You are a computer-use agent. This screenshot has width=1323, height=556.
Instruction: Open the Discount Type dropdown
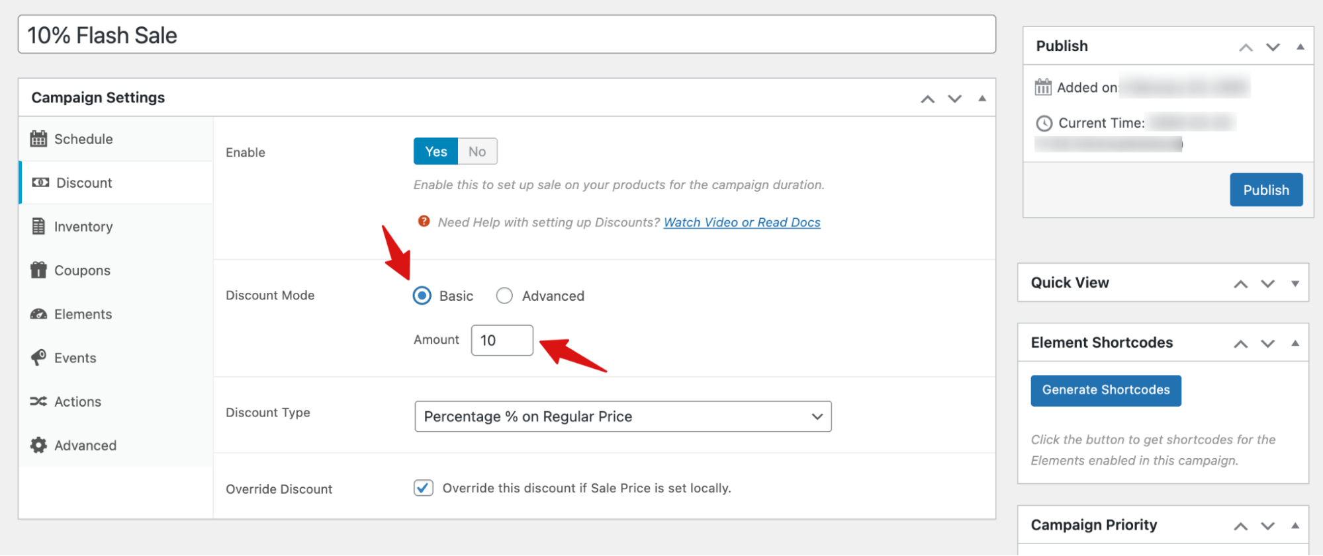coord(622,417)
